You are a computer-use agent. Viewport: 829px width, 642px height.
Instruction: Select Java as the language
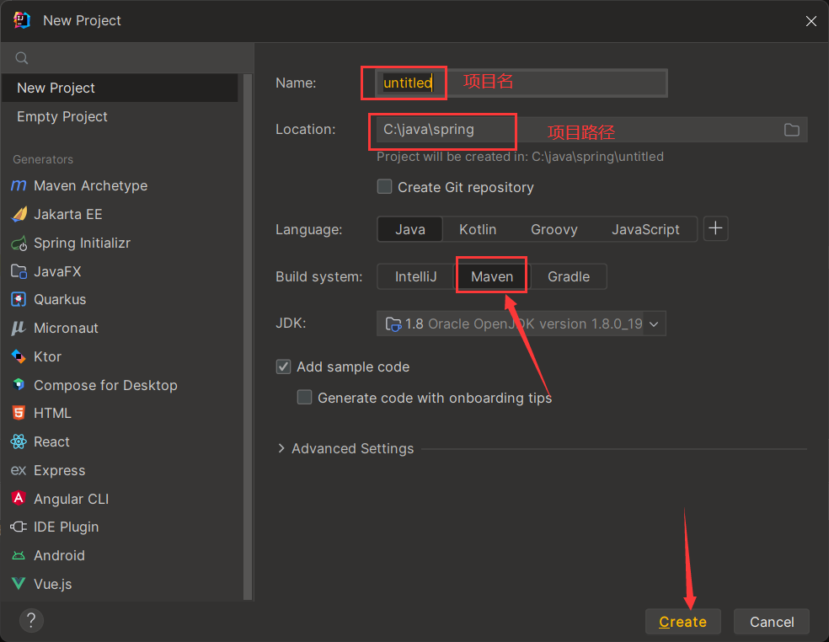click(410, 229)
